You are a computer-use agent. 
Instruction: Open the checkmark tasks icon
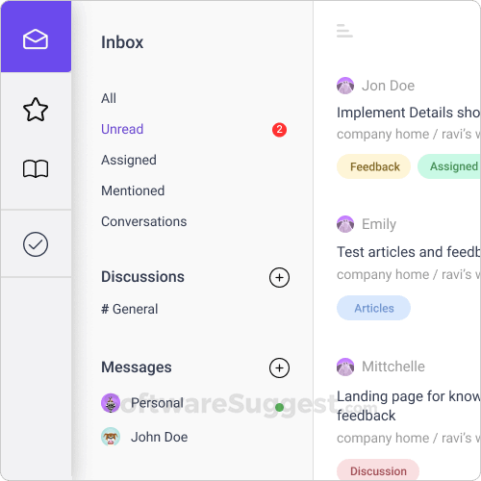[x=36, y=244]
